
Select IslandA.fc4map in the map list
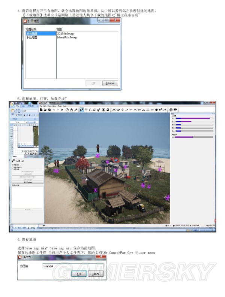[67, 37]
